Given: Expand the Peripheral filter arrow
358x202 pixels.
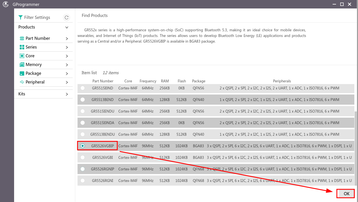Looking at the screenshot, I should 67,82.
